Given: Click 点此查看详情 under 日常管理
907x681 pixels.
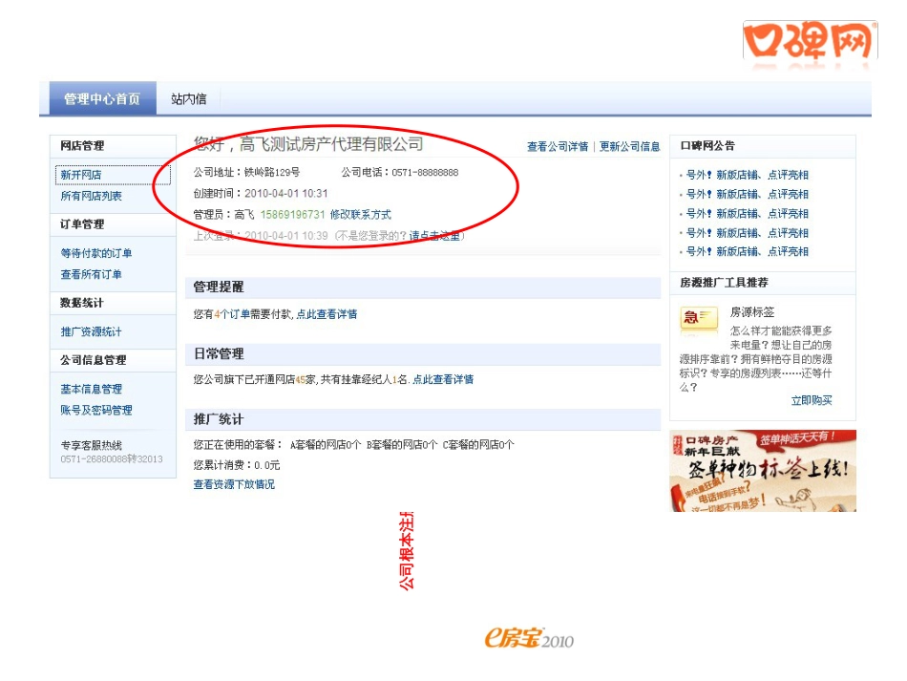Looking at the screenshot, I should (x=443, y=379).
